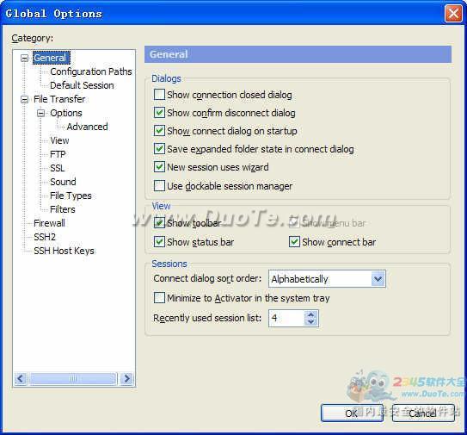Enable Use dockable session manager
The image size is (467, 435).
pyautogui.click(x=159, y=185)
